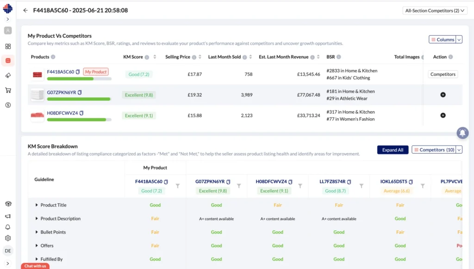Copy ASIN G07ZPKN6YR in comparison table
The width and height of the screenshot is (474, 269).
tap(80, 92)
